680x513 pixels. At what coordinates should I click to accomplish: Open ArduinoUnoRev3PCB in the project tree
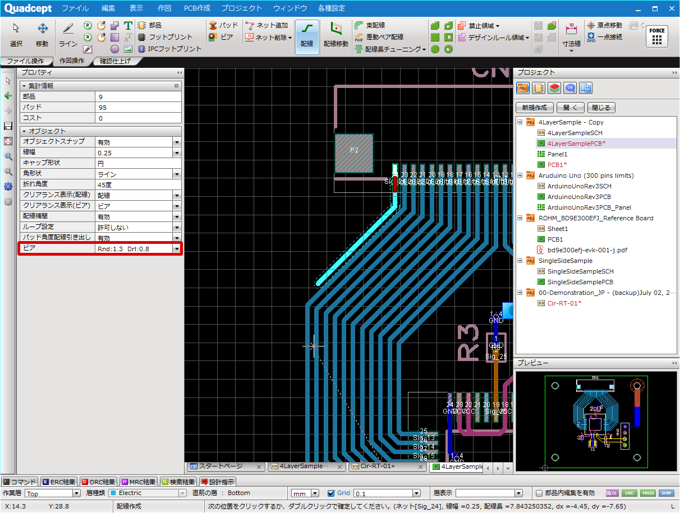pos(578,197)
